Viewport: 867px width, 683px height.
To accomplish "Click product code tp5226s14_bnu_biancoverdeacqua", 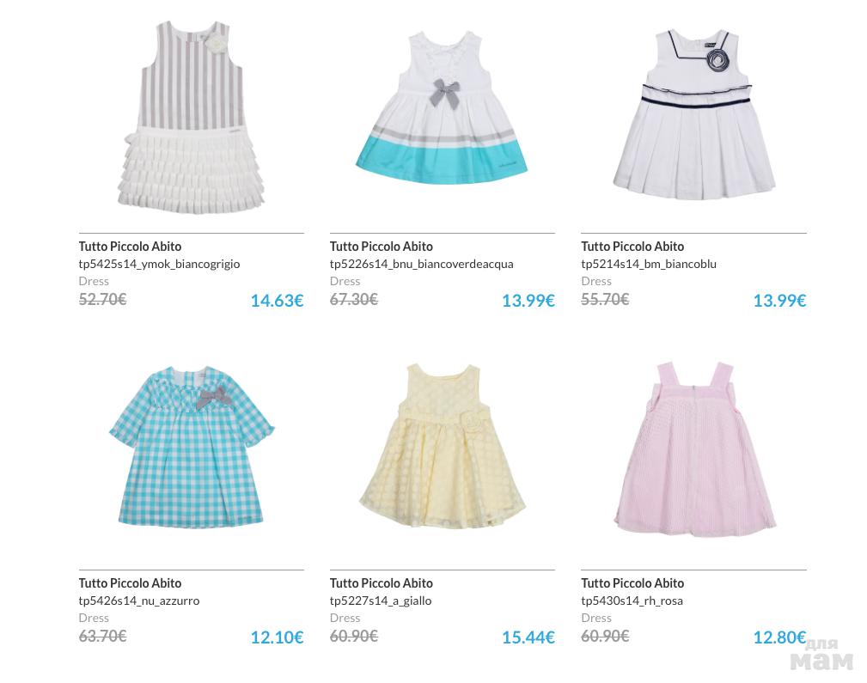I will tap(421, 264).
